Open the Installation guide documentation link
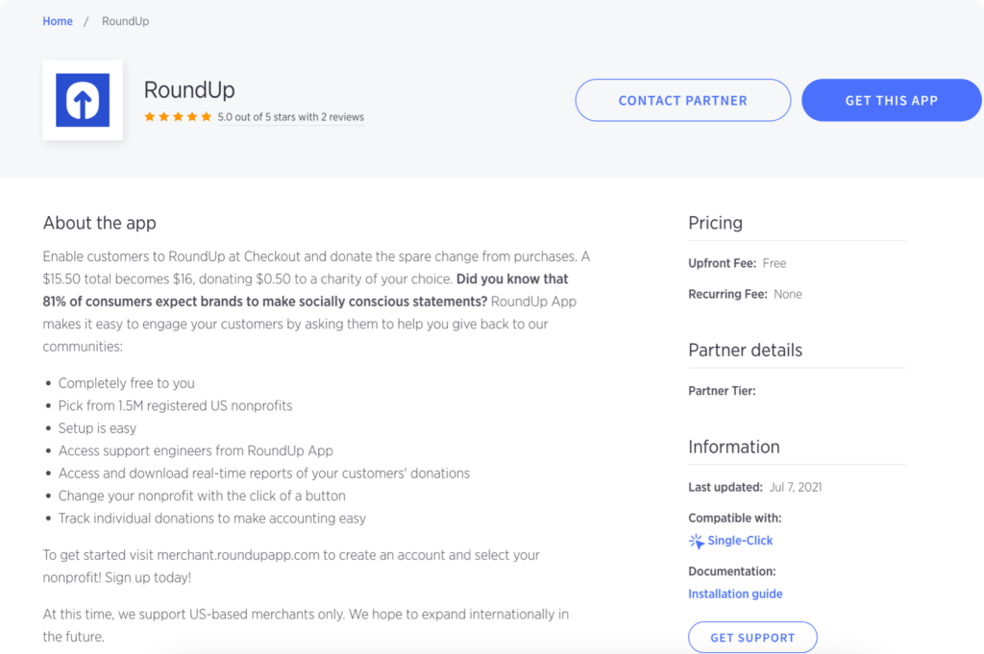Image resolution: width=984 pixels, height=654 pixels. tap(735, 593)
